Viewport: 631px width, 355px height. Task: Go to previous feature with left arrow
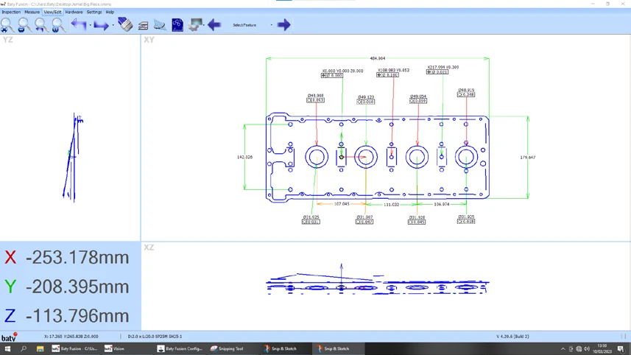[x=214, y=25]
